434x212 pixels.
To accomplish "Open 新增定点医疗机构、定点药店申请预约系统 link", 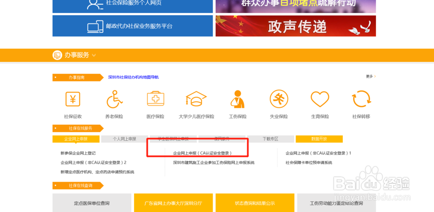I will pos(97,172).
